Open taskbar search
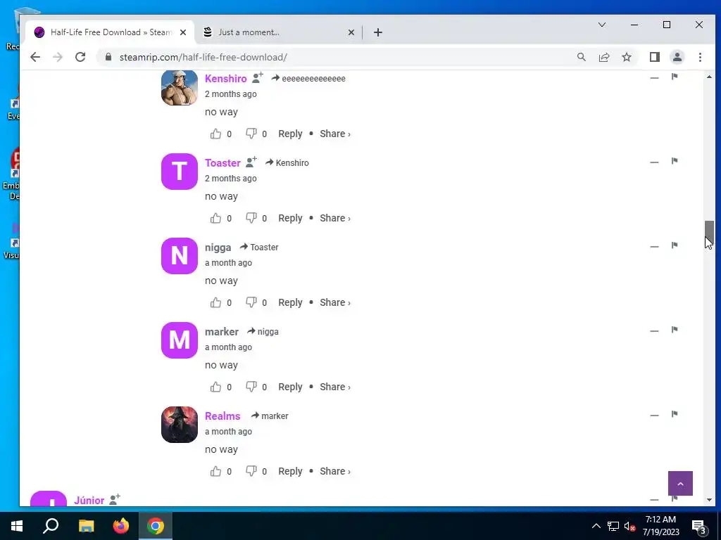The image size is (721, 540). point(51,526)
